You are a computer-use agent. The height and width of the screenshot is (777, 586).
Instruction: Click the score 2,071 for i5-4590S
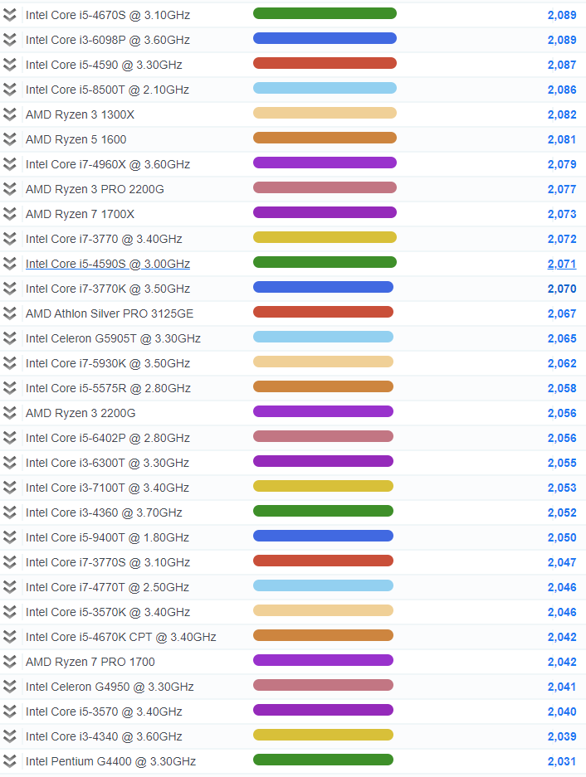[x=562, y=265]
